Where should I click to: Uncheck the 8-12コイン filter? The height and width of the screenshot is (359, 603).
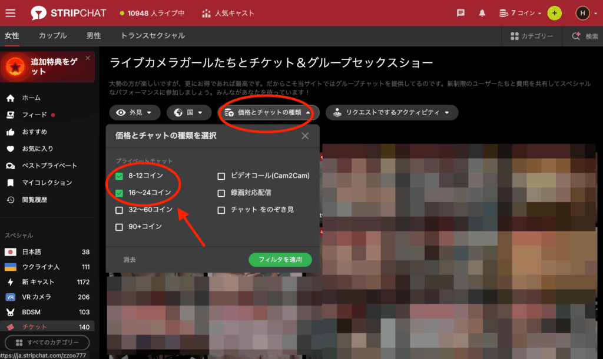click(118, 176)
